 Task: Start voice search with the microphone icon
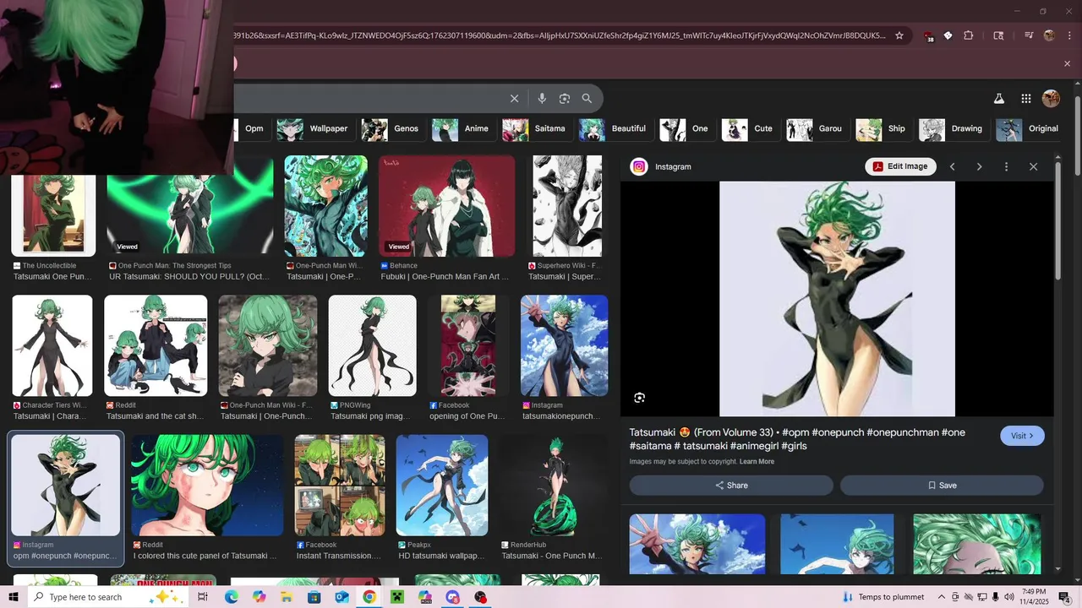pos(542,99)
